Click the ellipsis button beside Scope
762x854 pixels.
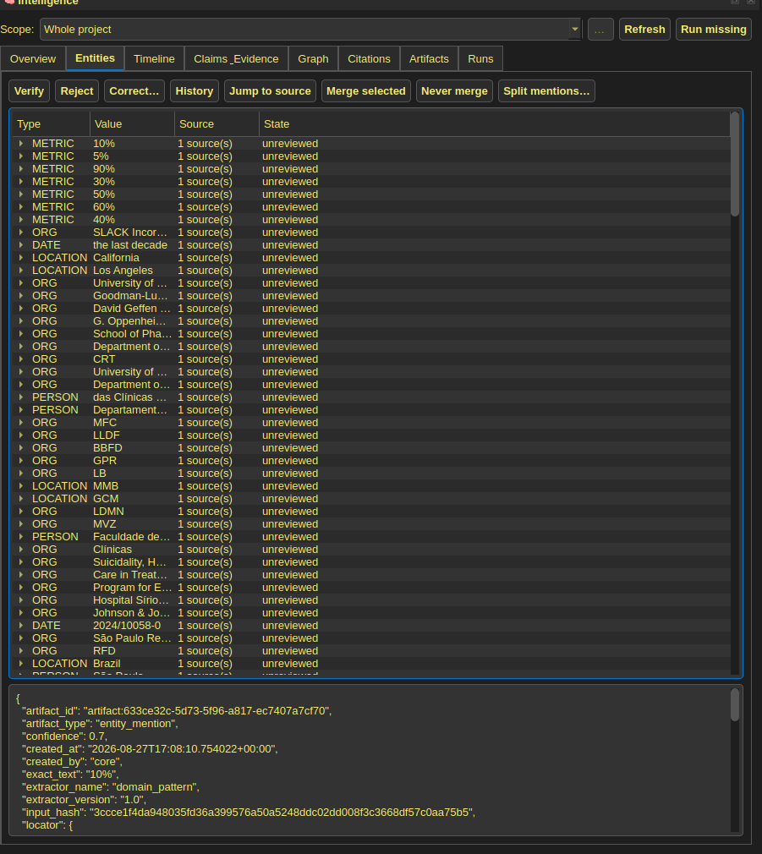point(600,30)
